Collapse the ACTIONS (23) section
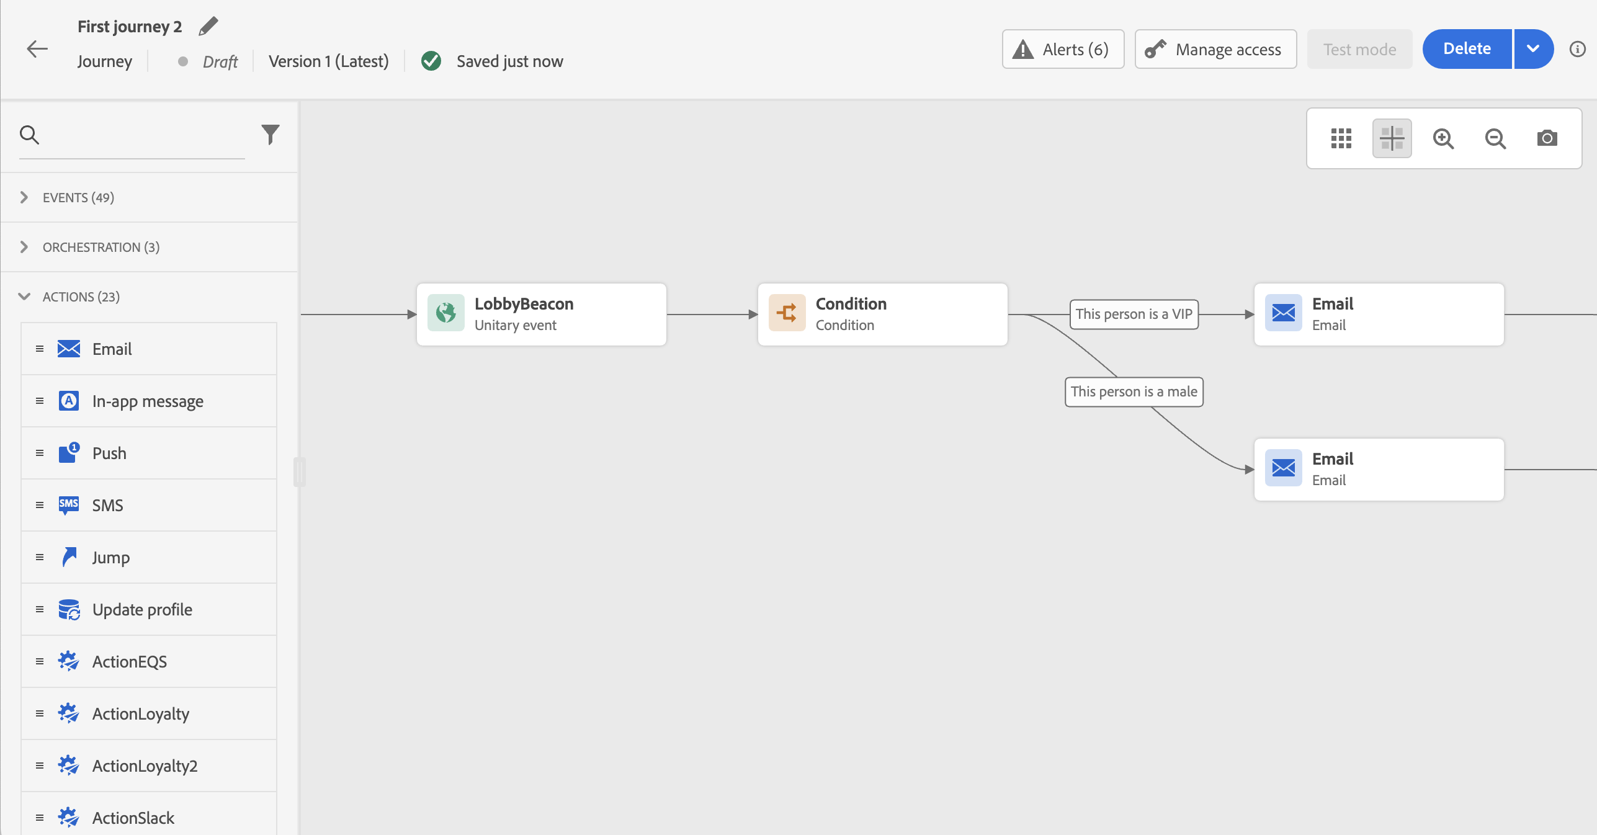 pyautogui.click(x=81, y=297)
